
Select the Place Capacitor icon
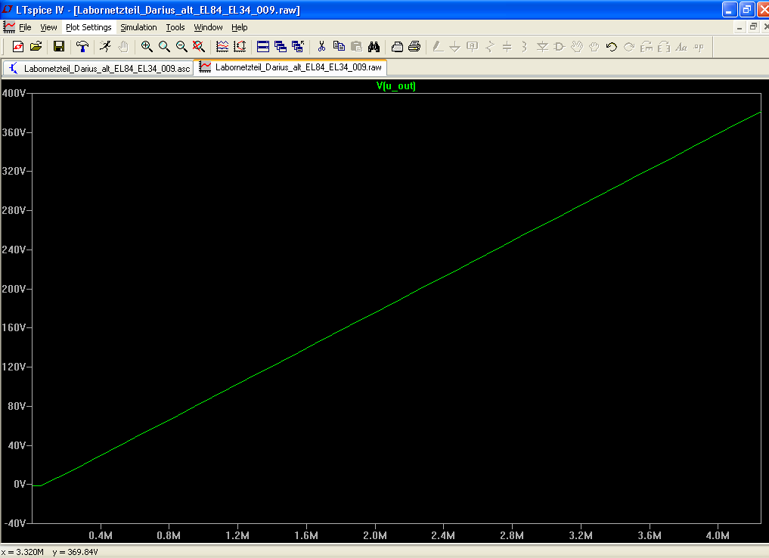pos(507,47)
